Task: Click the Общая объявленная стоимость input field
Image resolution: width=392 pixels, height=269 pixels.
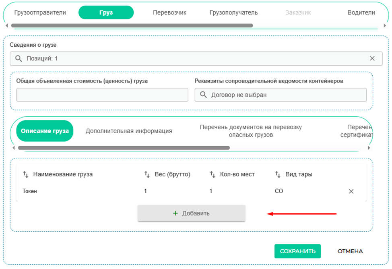Action: click(102, 95)
